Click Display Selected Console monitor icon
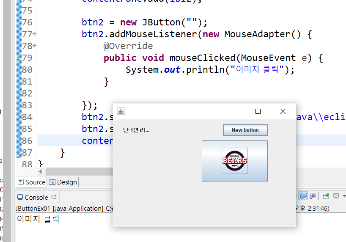346x242 pixels. 336,196
